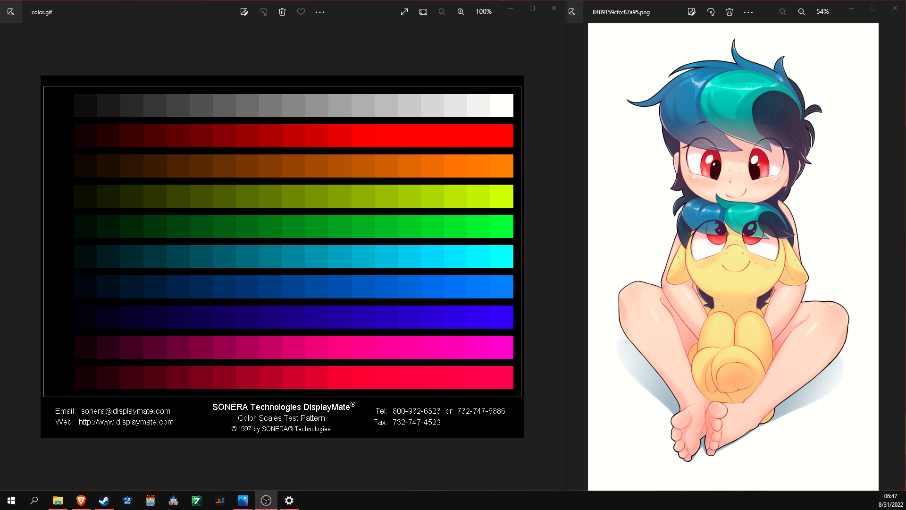Switch to Photos app on taskbar
This screenshot has height=510, width=906.
click(243, 501)
